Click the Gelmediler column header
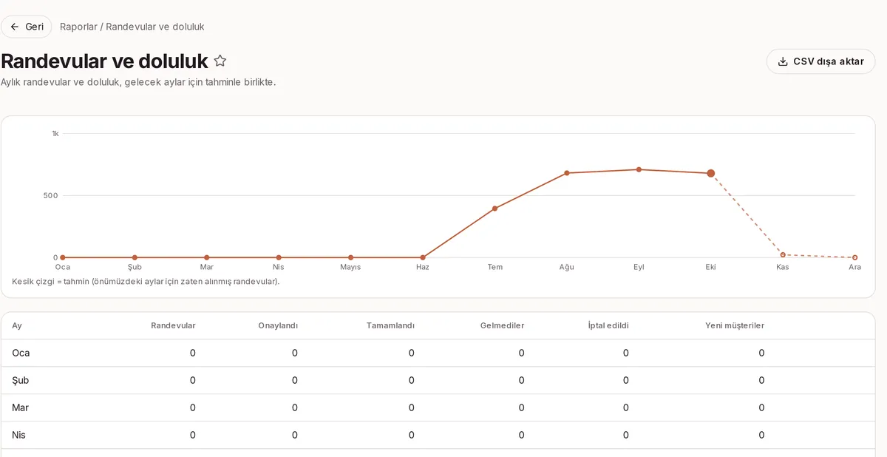The image size is (887, 457). (502, 325)
